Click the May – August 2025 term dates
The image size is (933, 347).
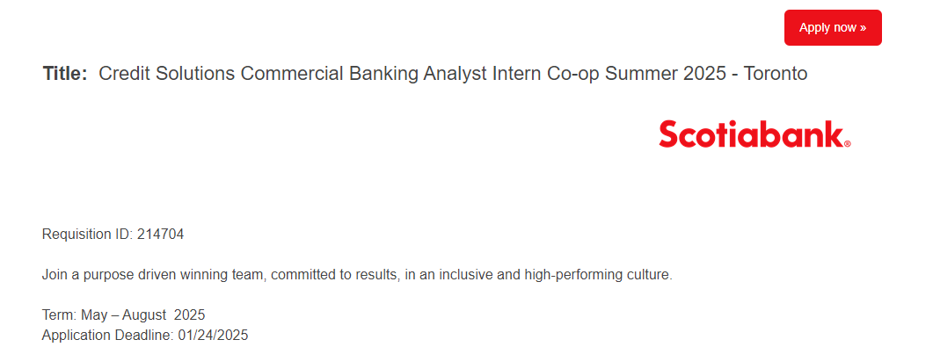click(142, 314)
